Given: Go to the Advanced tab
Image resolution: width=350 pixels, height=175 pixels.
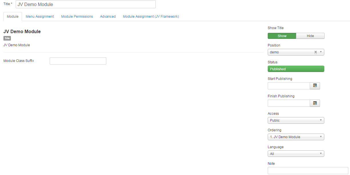Looking at the screenshot, I should (x=108, y=17).
